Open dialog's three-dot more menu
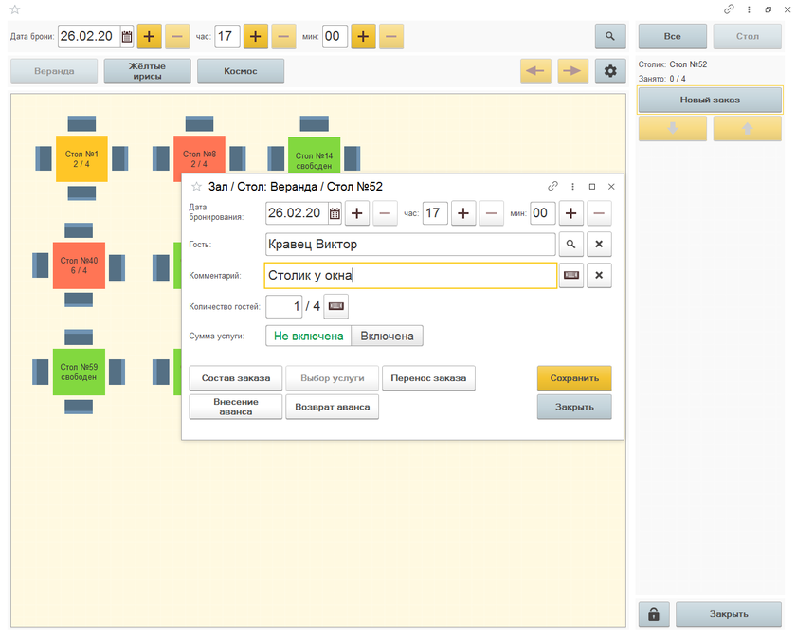 pos(572,187)
